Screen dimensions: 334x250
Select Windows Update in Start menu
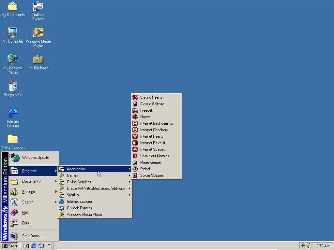coord(34,158)
